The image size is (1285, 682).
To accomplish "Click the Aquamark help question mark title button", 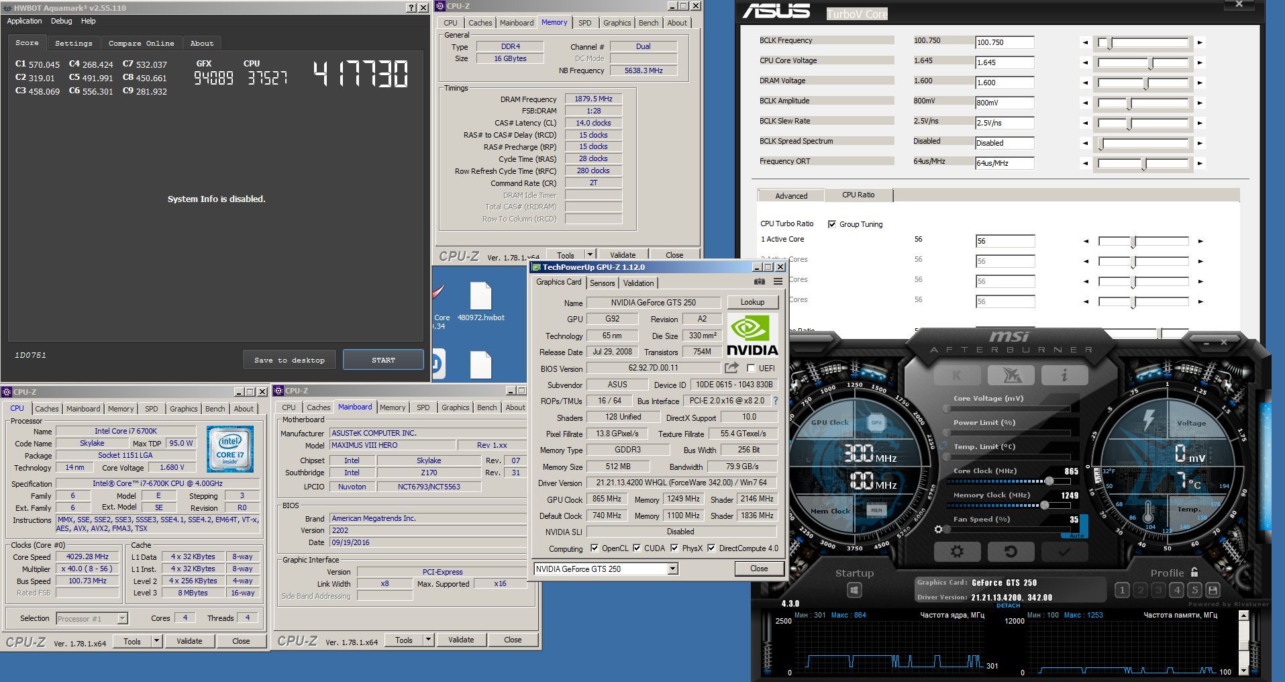I will 411,8.
